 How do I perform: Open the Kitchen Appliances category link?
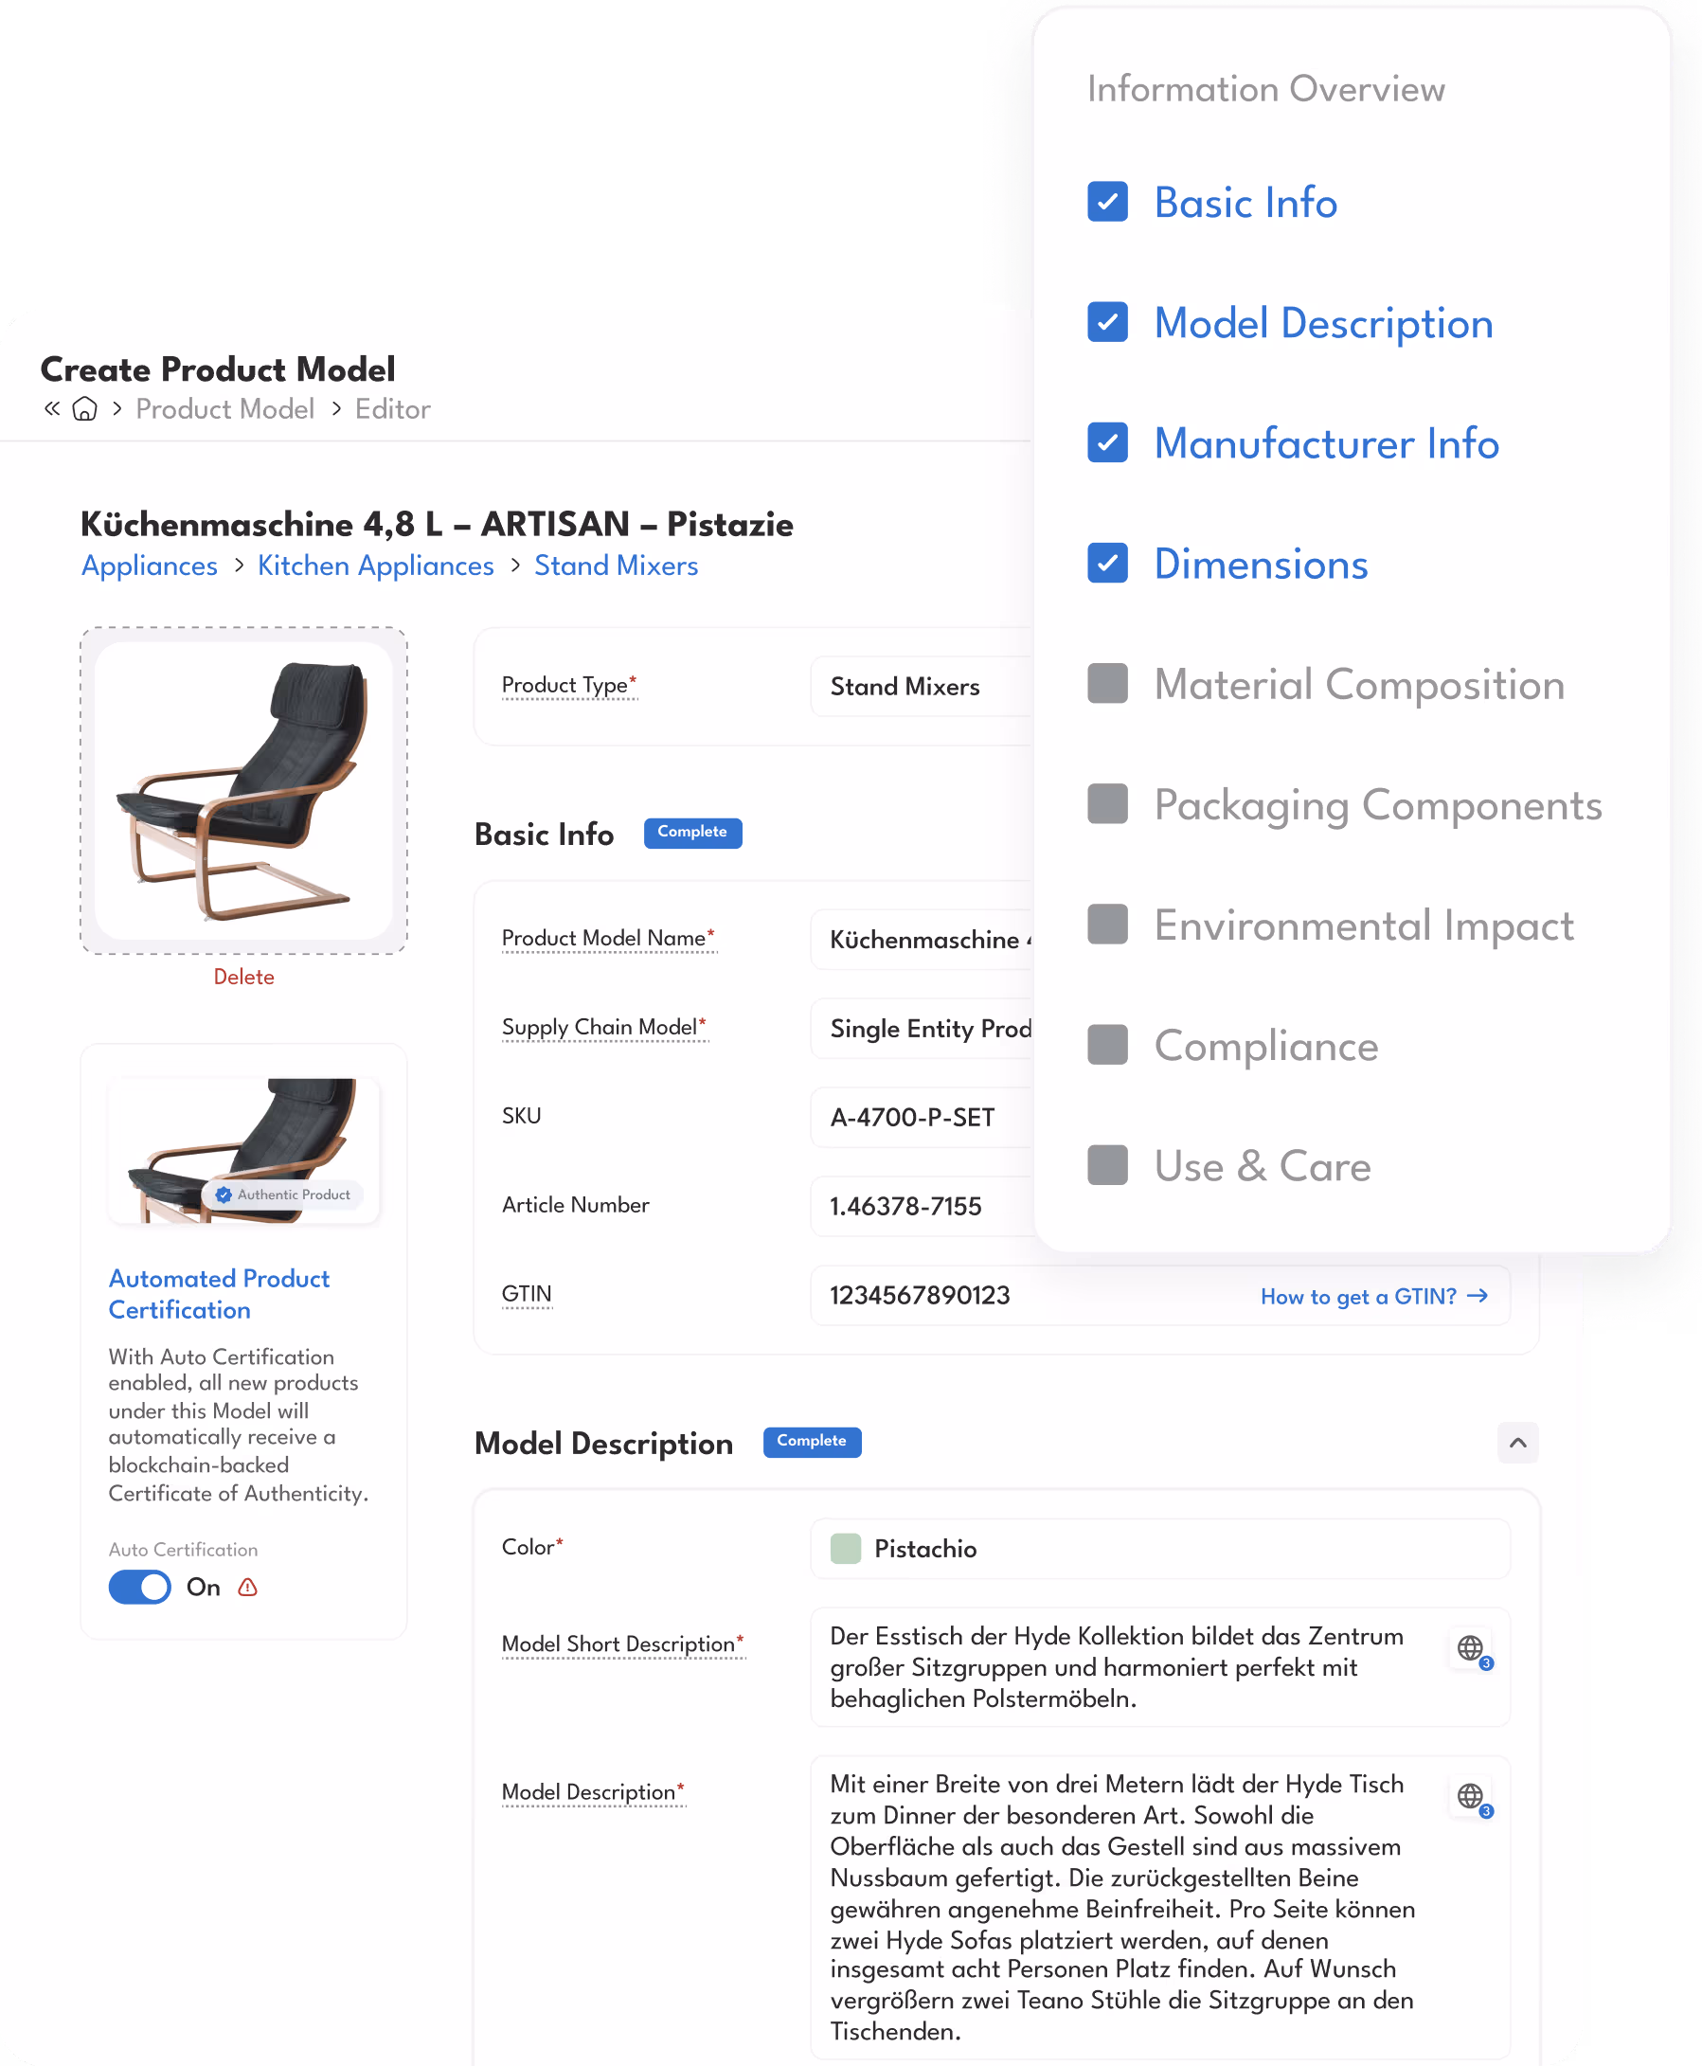[375, 566]
